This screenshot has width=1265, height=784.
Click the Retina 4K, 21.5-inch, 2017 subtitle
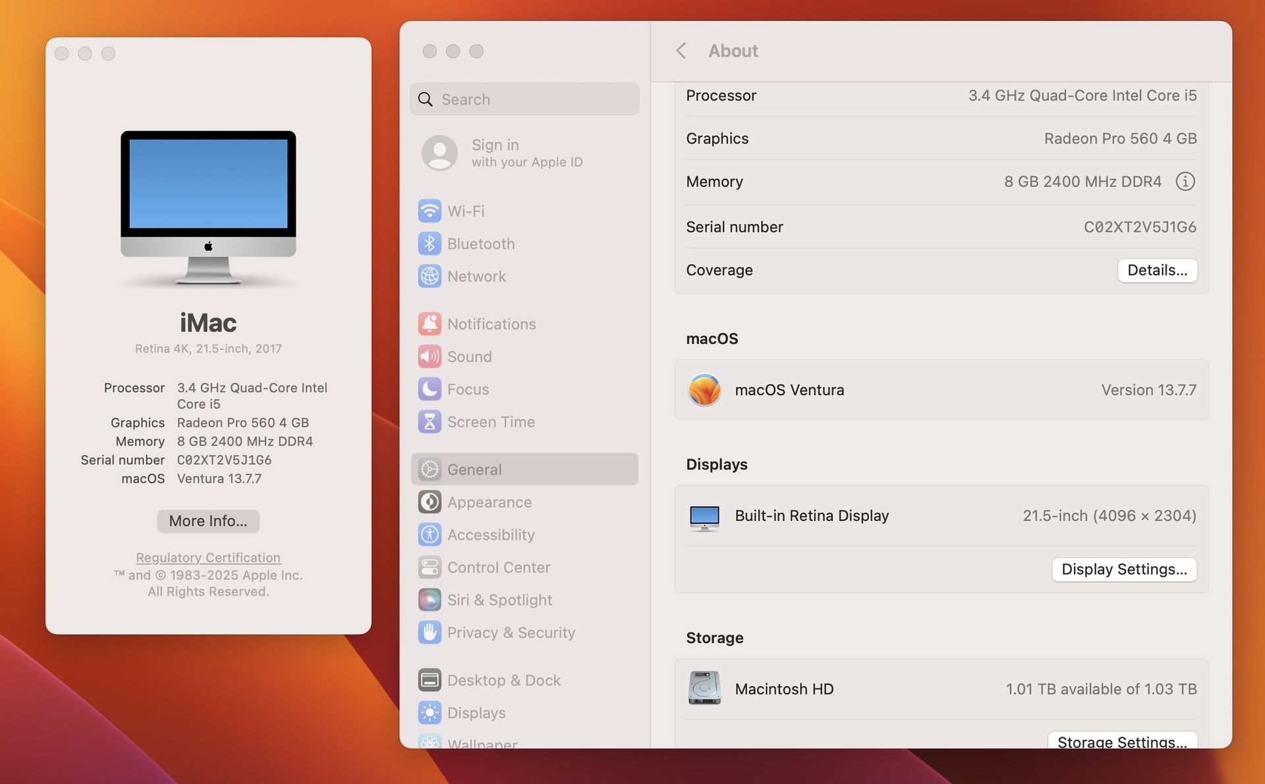click(208, 349)
